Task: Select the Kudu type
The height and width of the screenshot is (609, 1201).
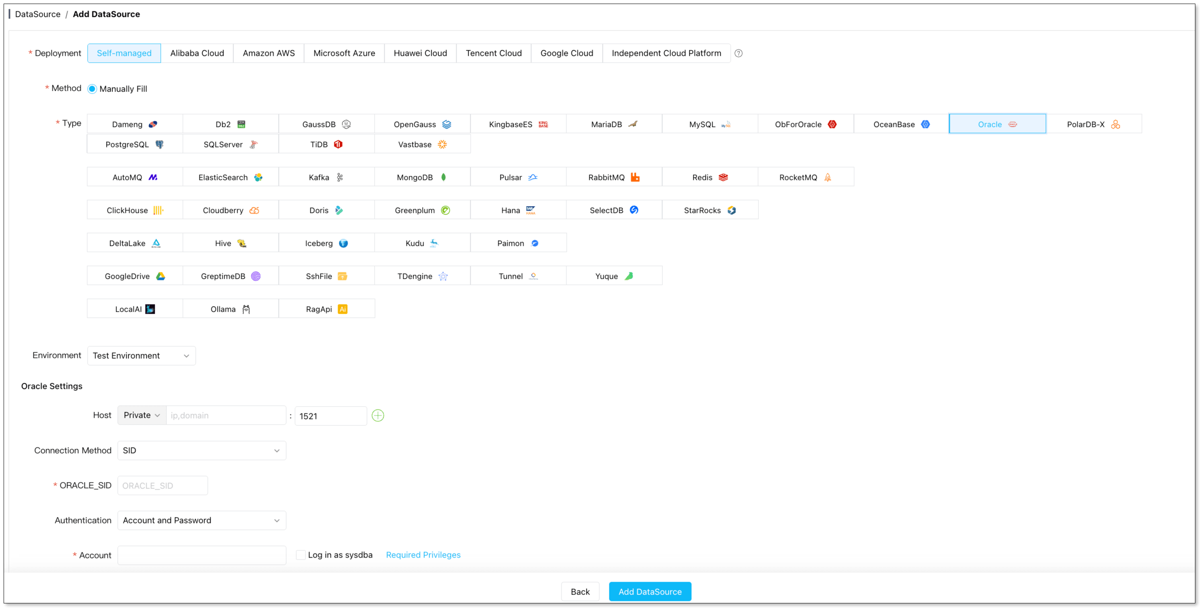Action: click(422, 243)
